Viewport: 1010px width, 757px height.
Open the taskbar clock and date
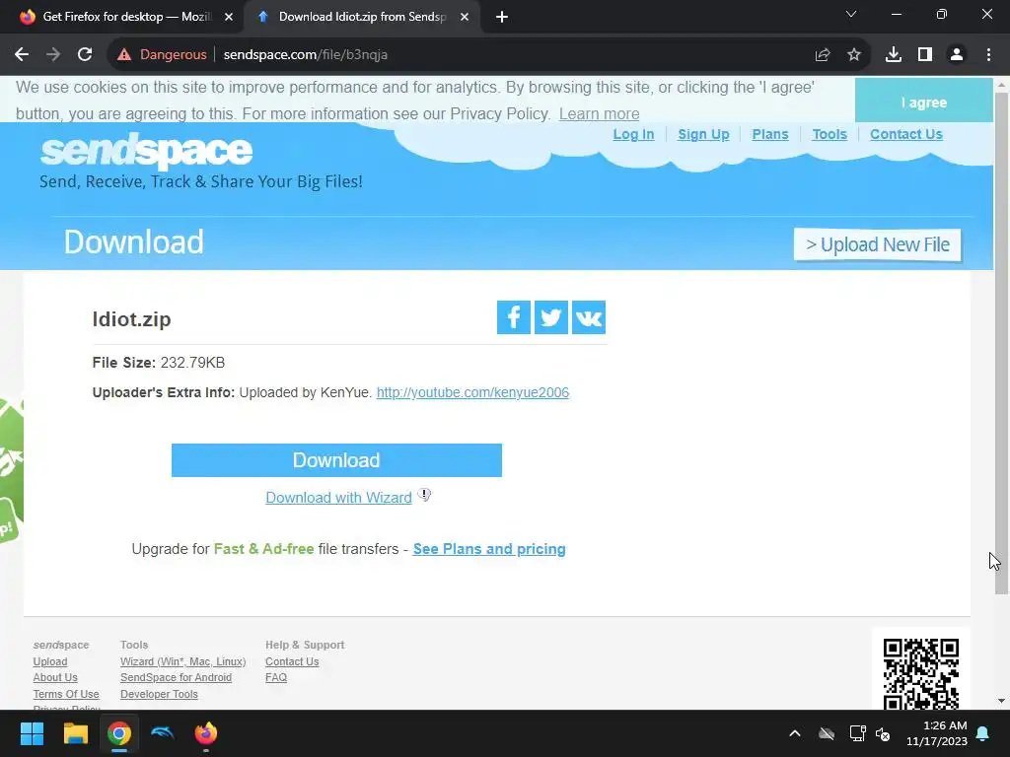[936, 733]
